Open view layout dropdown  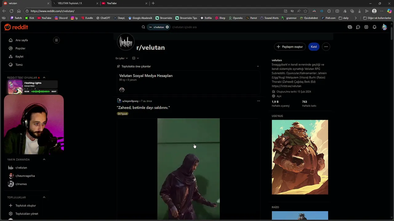coord(135,58)
